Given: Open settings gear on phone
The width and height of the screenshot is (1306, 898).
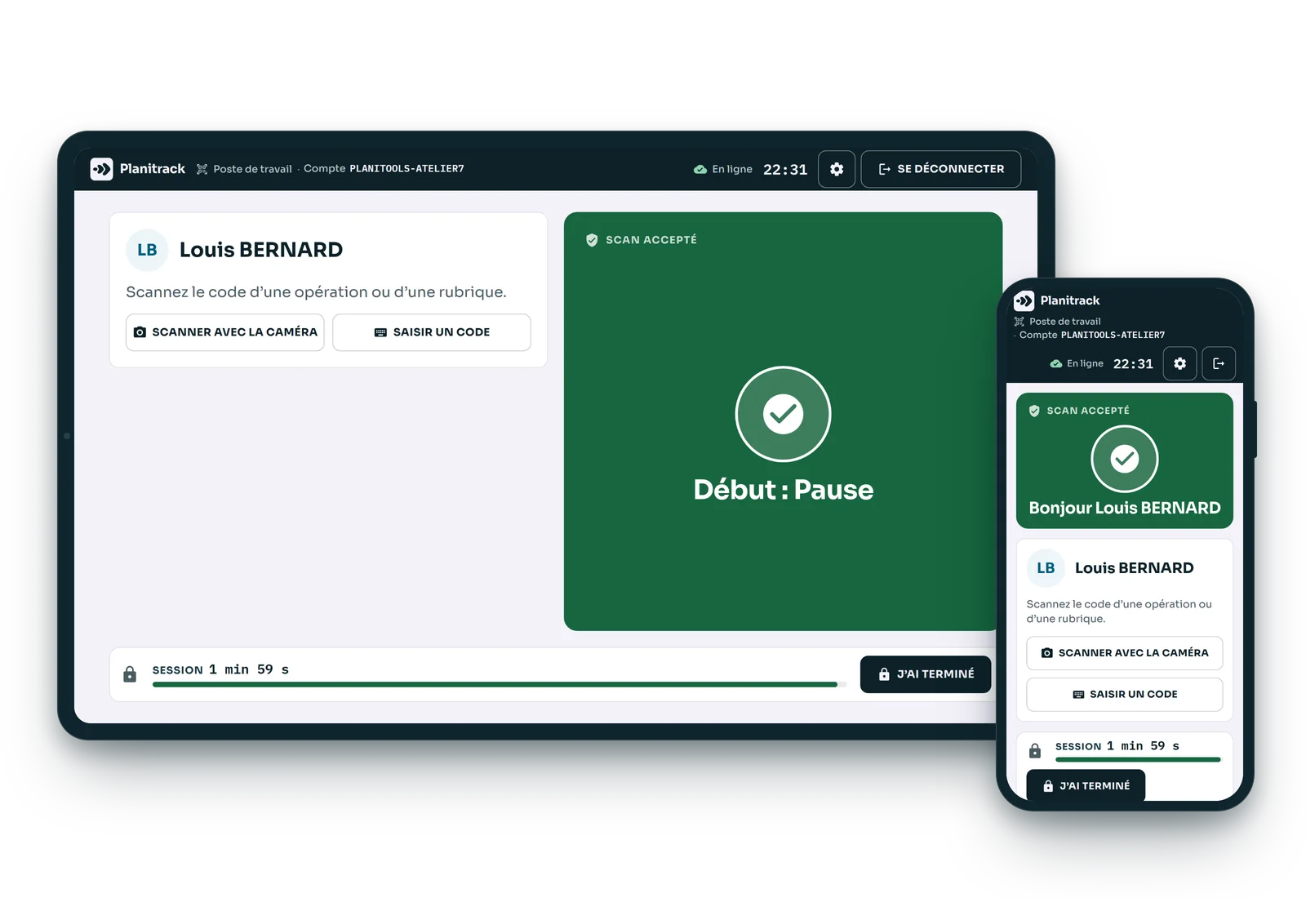Looking at the screenshot, I should [x=1180, y=363].
